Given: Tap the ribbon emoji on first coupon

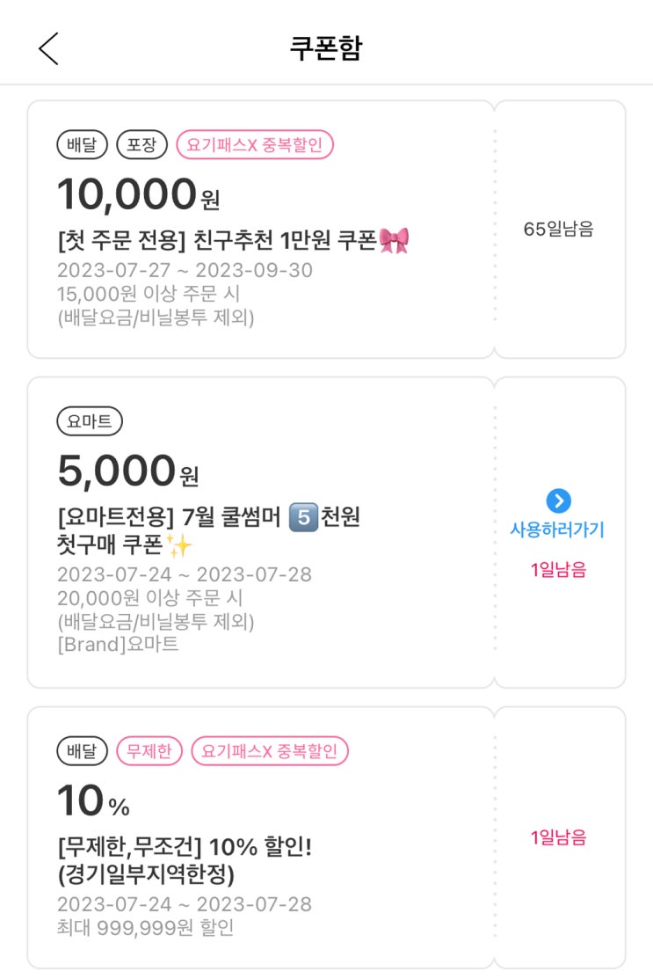Looking at the screenshot, I should (394, 240).
